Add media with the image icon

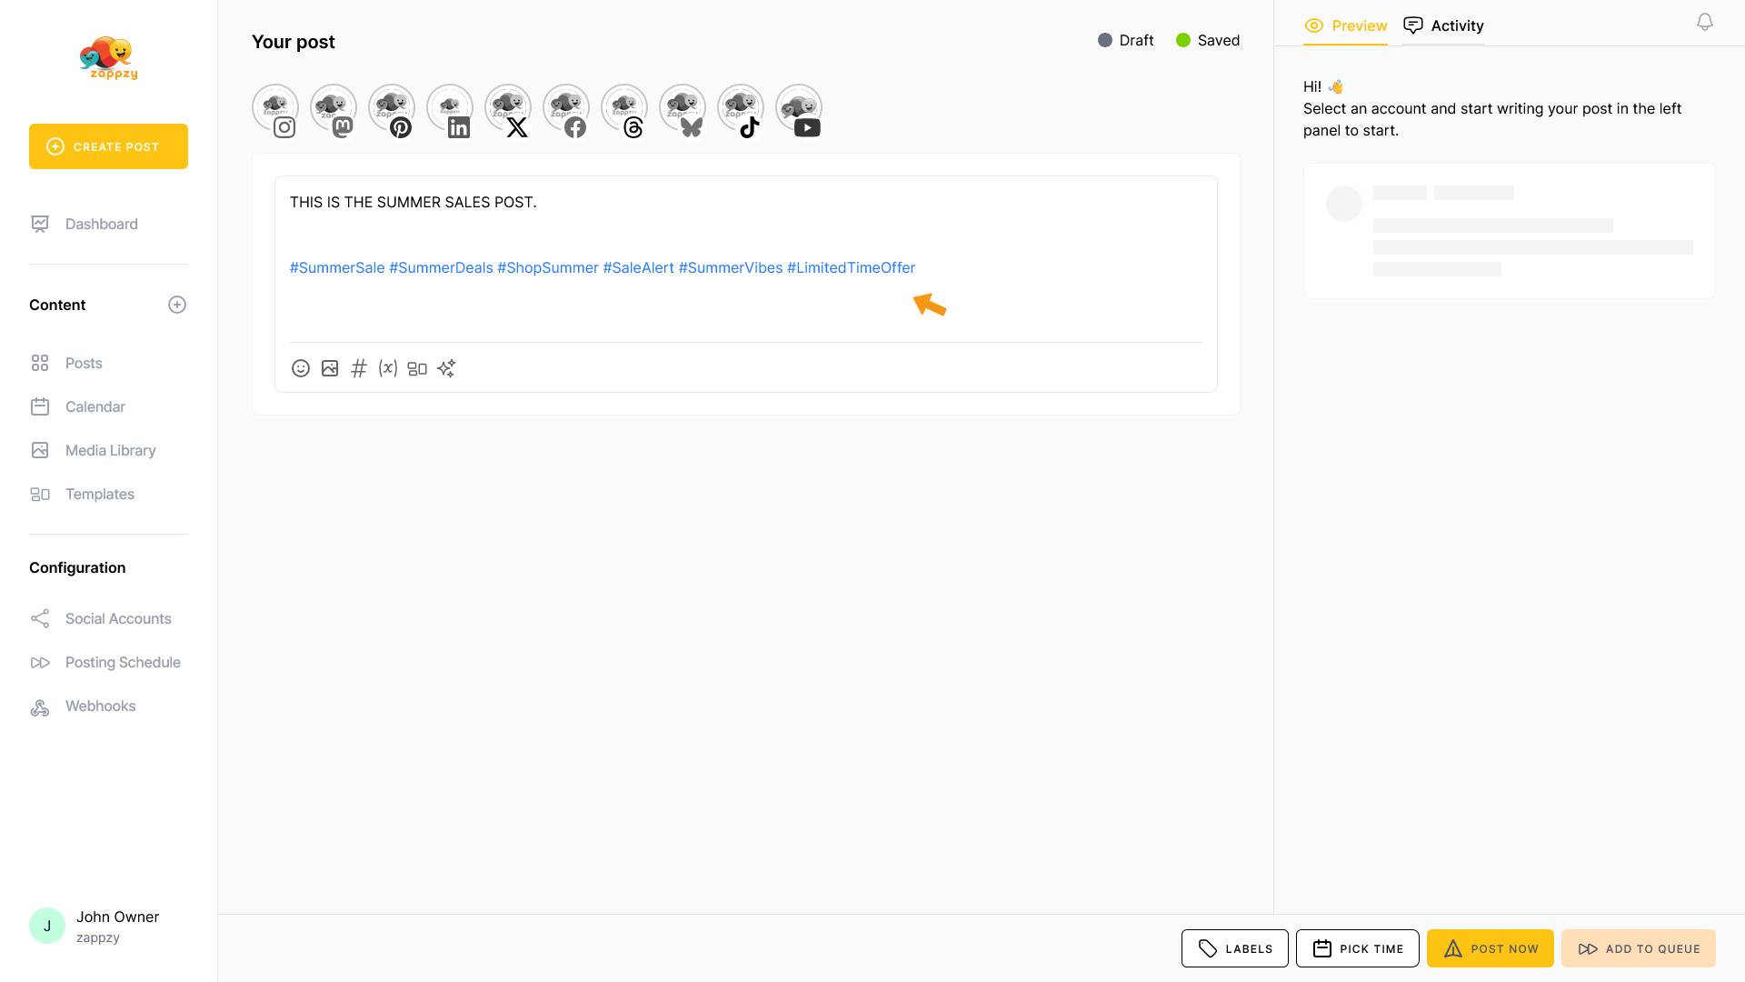pos(330,368)
